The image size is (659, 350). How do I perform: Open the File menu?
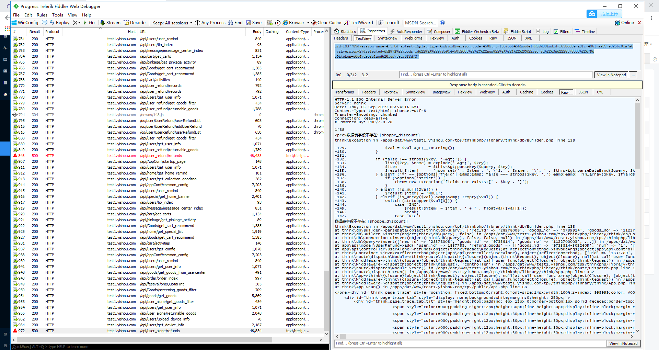16,15
